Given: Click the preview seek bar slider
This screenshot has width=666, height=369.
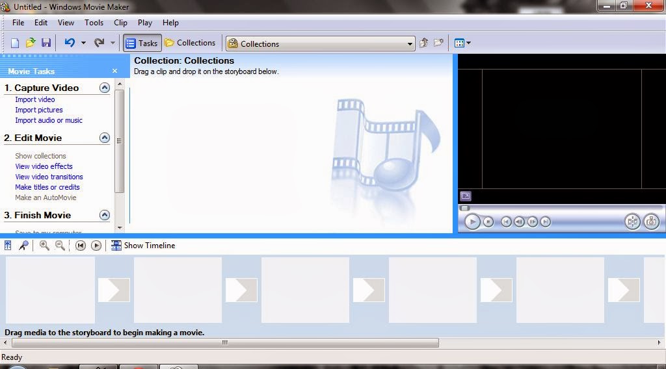Looking at the screenshot, I should pyautogui.click(x=464, y=208).
